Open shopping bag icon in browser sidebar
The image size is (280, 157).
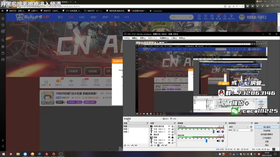pos(3,53)
